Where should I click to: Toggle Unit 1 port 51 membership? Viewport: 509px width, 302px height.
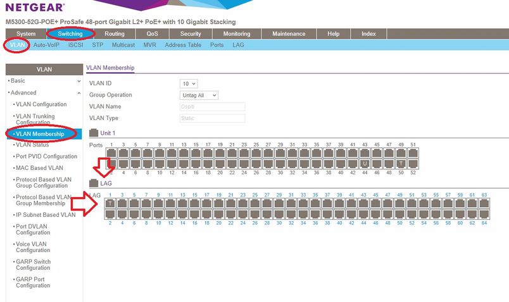point(413,153)
